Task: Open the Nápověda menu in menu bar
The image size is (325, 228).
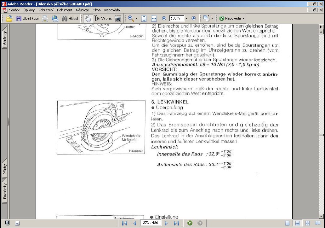Action: pos(112,10)
